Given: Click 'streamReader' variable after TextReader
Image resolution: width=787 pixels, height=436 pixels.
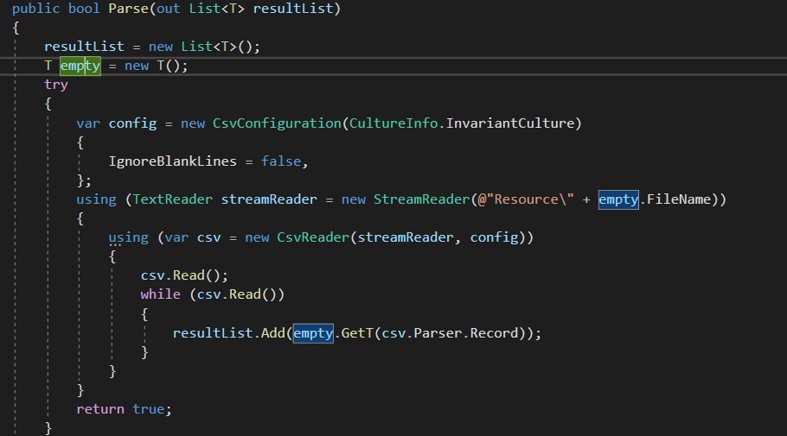Looking at the screenshot, I should 268,199.
